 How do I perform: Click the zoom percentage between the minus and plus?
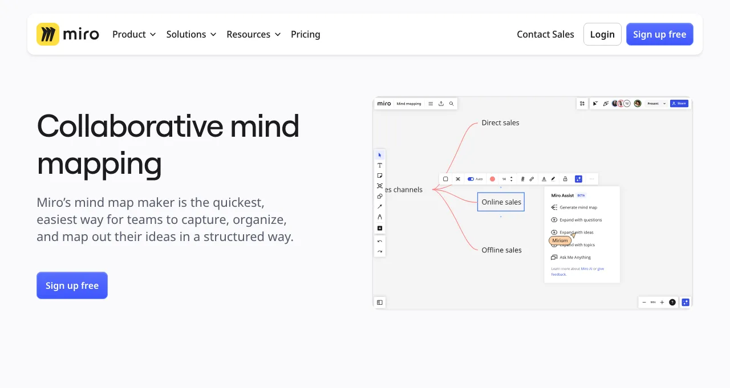pyautogui.click(x=653, y=303)
